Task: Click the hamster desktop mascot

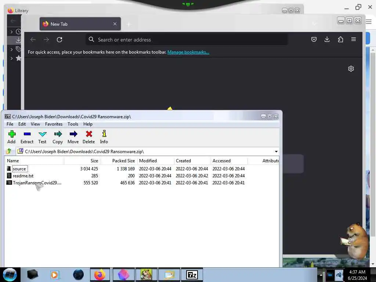Action: tap(355, 241)
